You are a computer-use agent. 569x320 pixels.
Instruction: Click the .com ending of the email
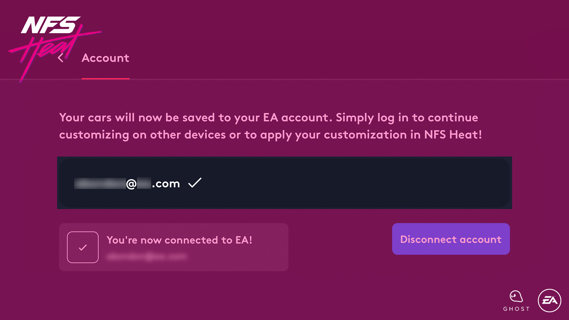pyautogui.click(x=166, y=184)
